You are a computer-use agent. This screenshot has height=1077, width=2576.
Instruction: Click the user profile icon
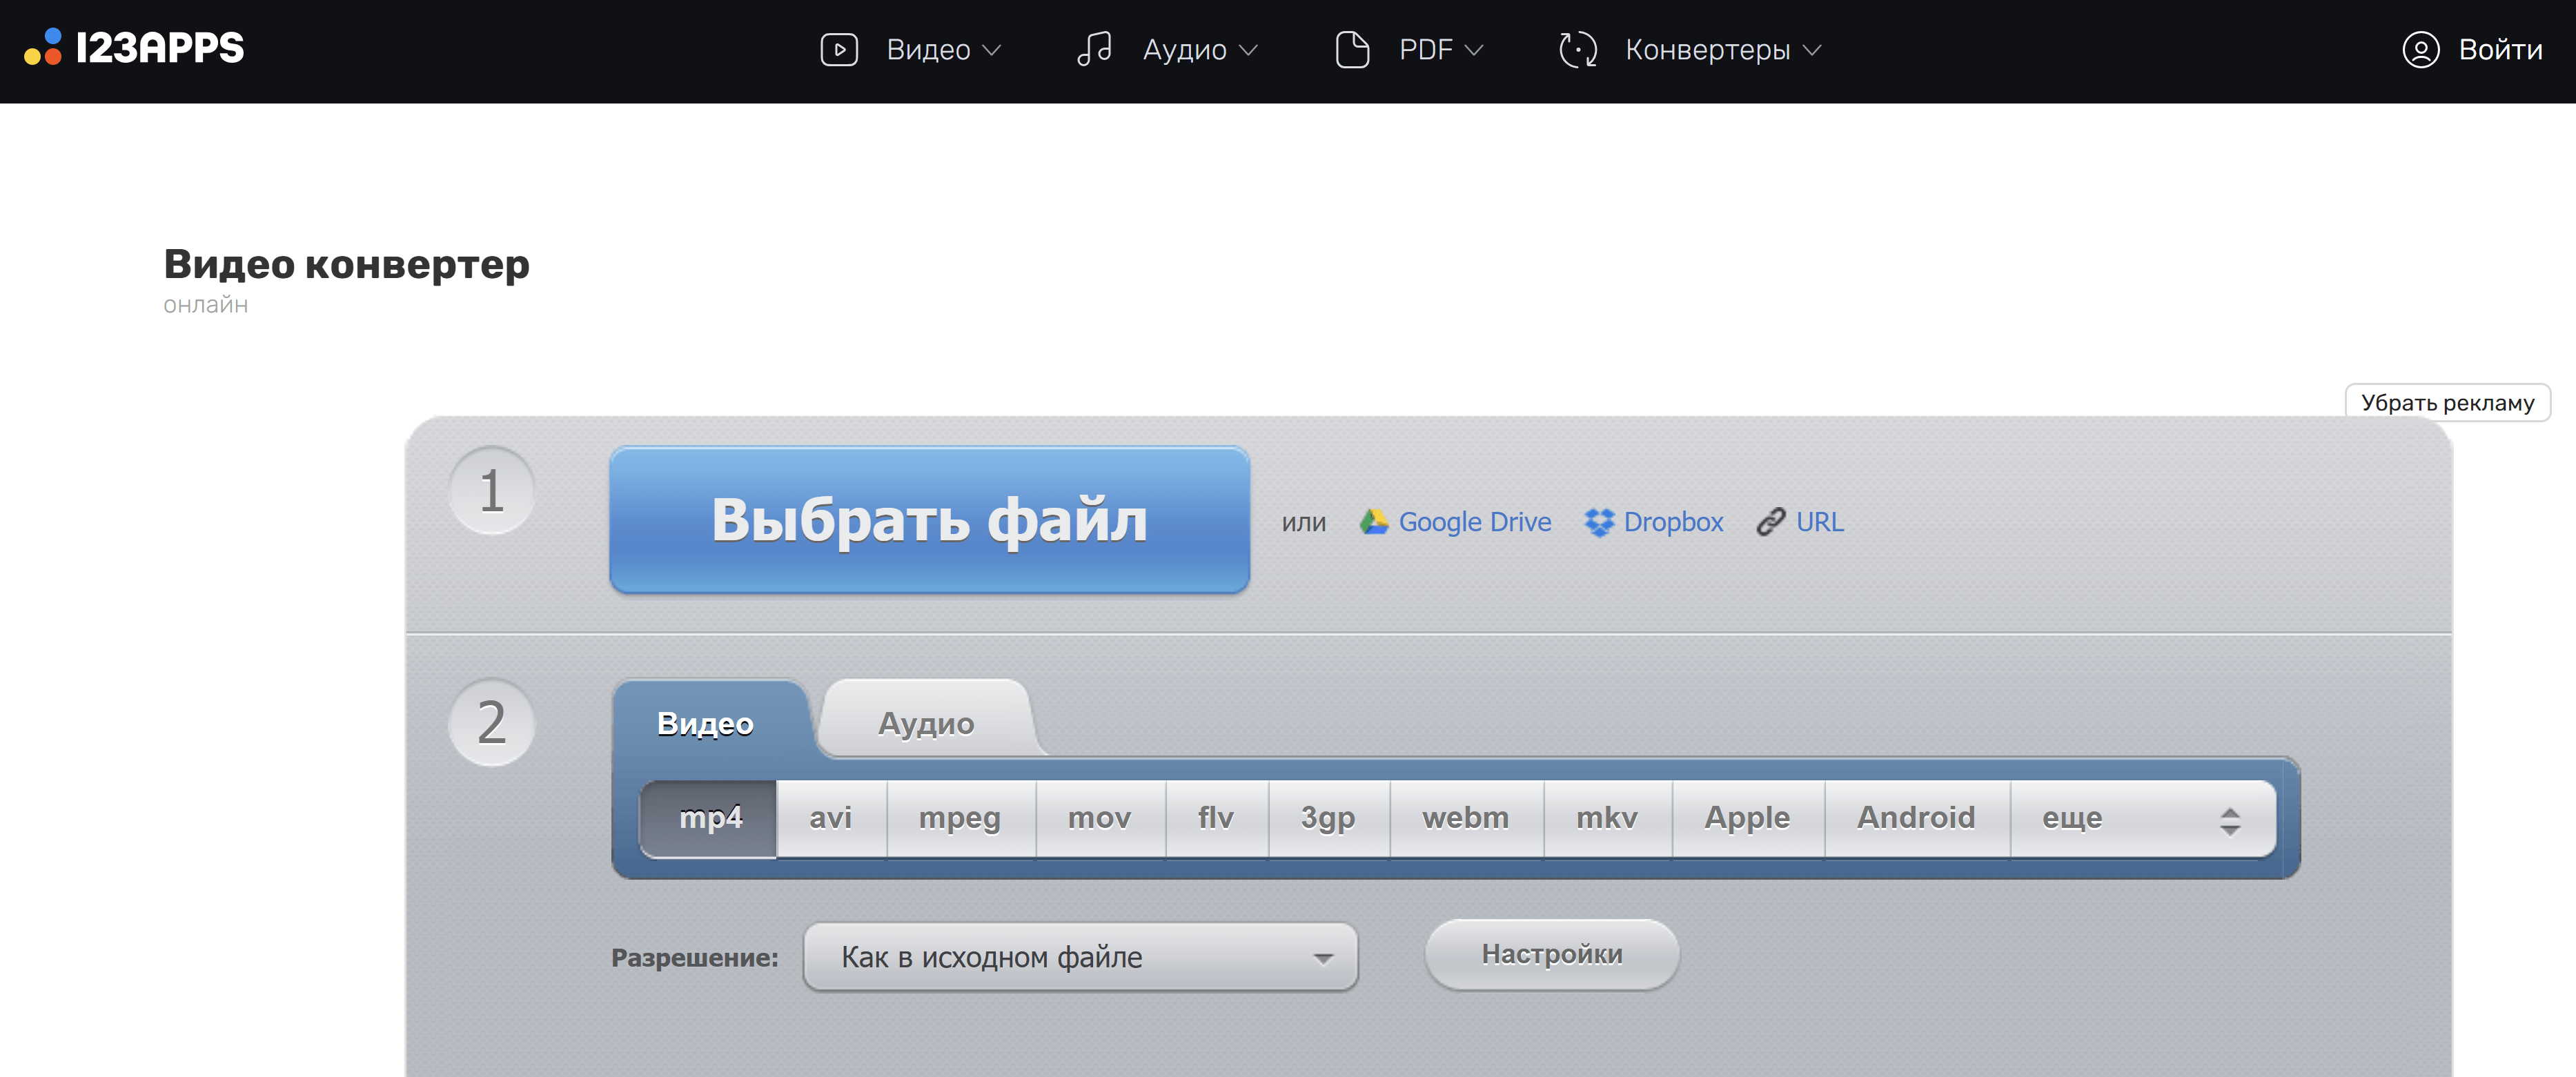coord(2420,49)
